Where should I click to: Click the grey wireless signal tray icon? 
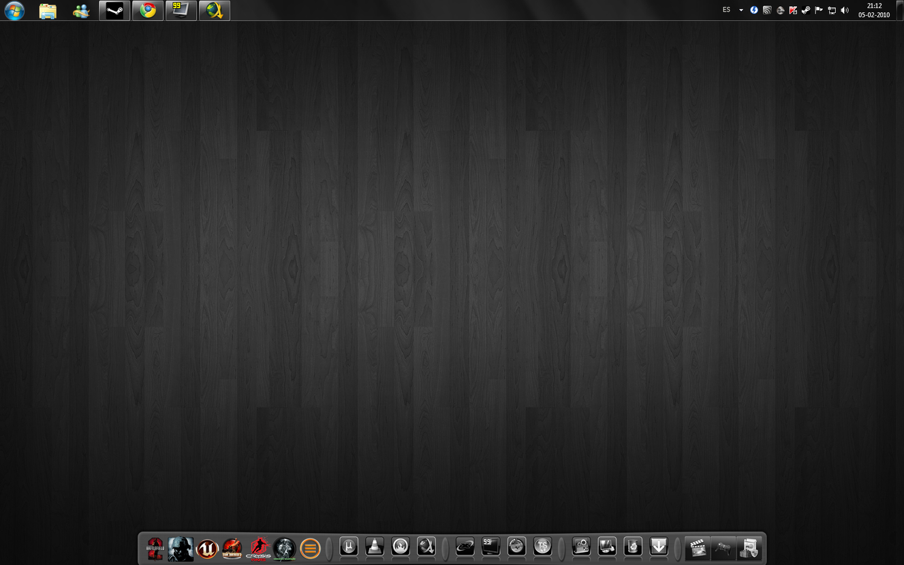click(767, 10)
